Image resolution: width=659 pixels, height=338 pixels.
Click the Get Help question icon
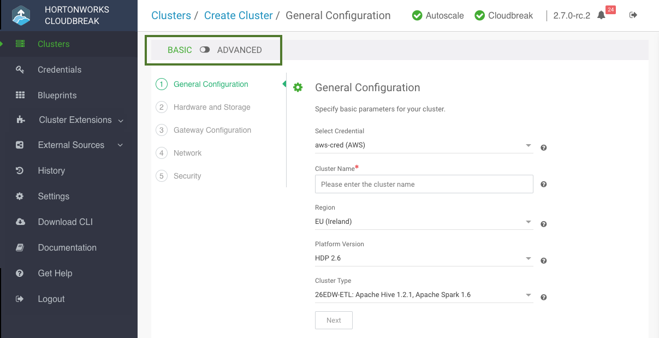(x=20, y=273)
